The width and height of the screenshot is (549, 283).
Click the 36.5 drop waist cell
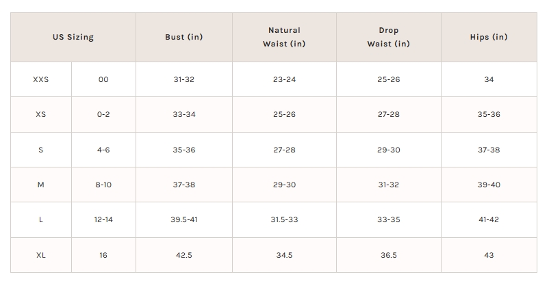(x=388, y=255)
